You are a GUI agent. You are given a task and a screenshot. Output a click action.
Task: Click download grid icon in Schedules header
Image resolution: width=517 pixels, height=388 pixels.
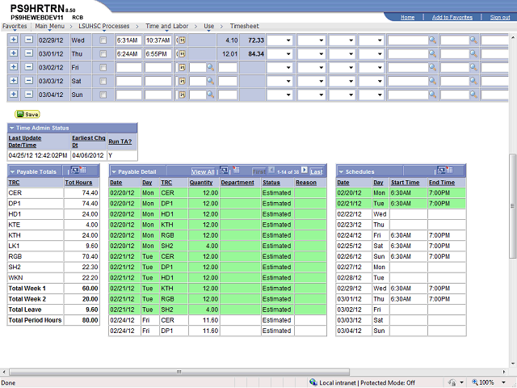point(449,171)
